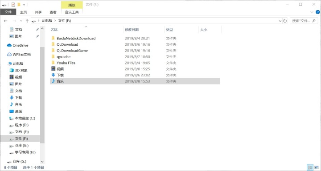Switch to large icons view in status bar
Viewport: 321px width, 171px height.
click(317, 167)
